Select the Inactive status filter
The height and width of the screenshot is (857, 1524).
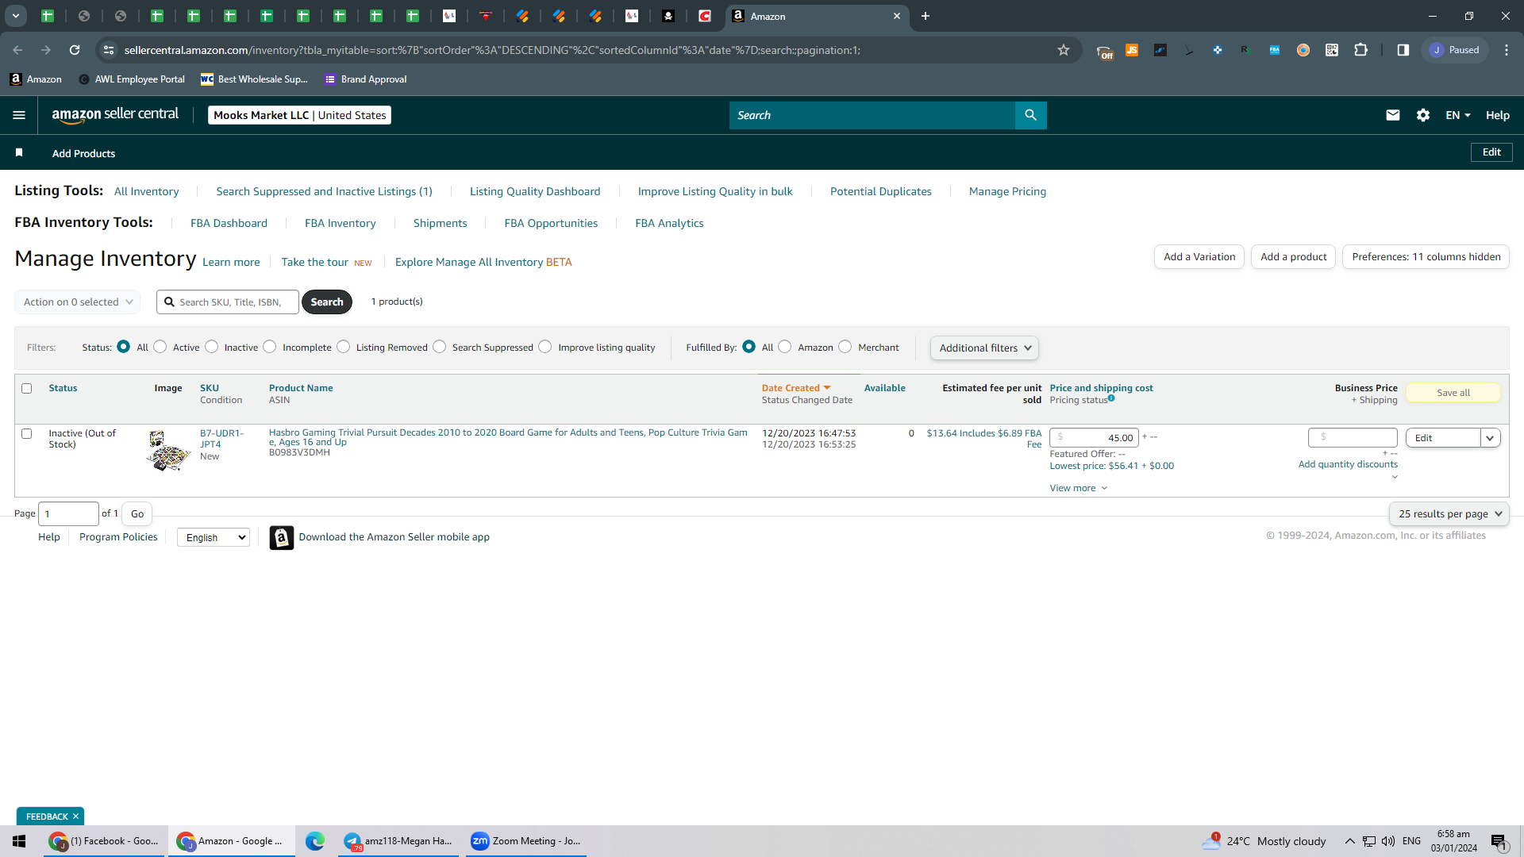pyautogui.click(x=212, y=347)
